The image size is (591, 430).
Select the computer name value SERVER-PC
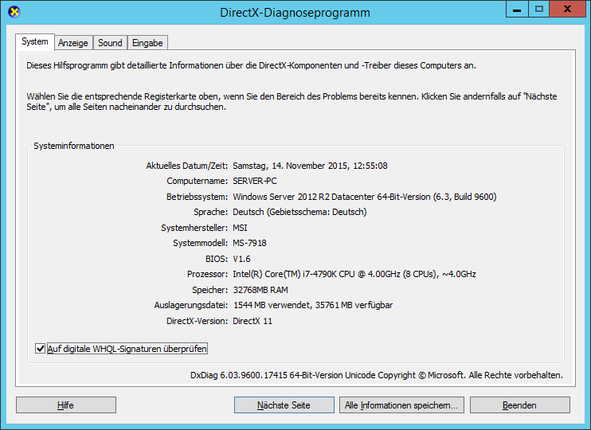(x=254, y=181)
